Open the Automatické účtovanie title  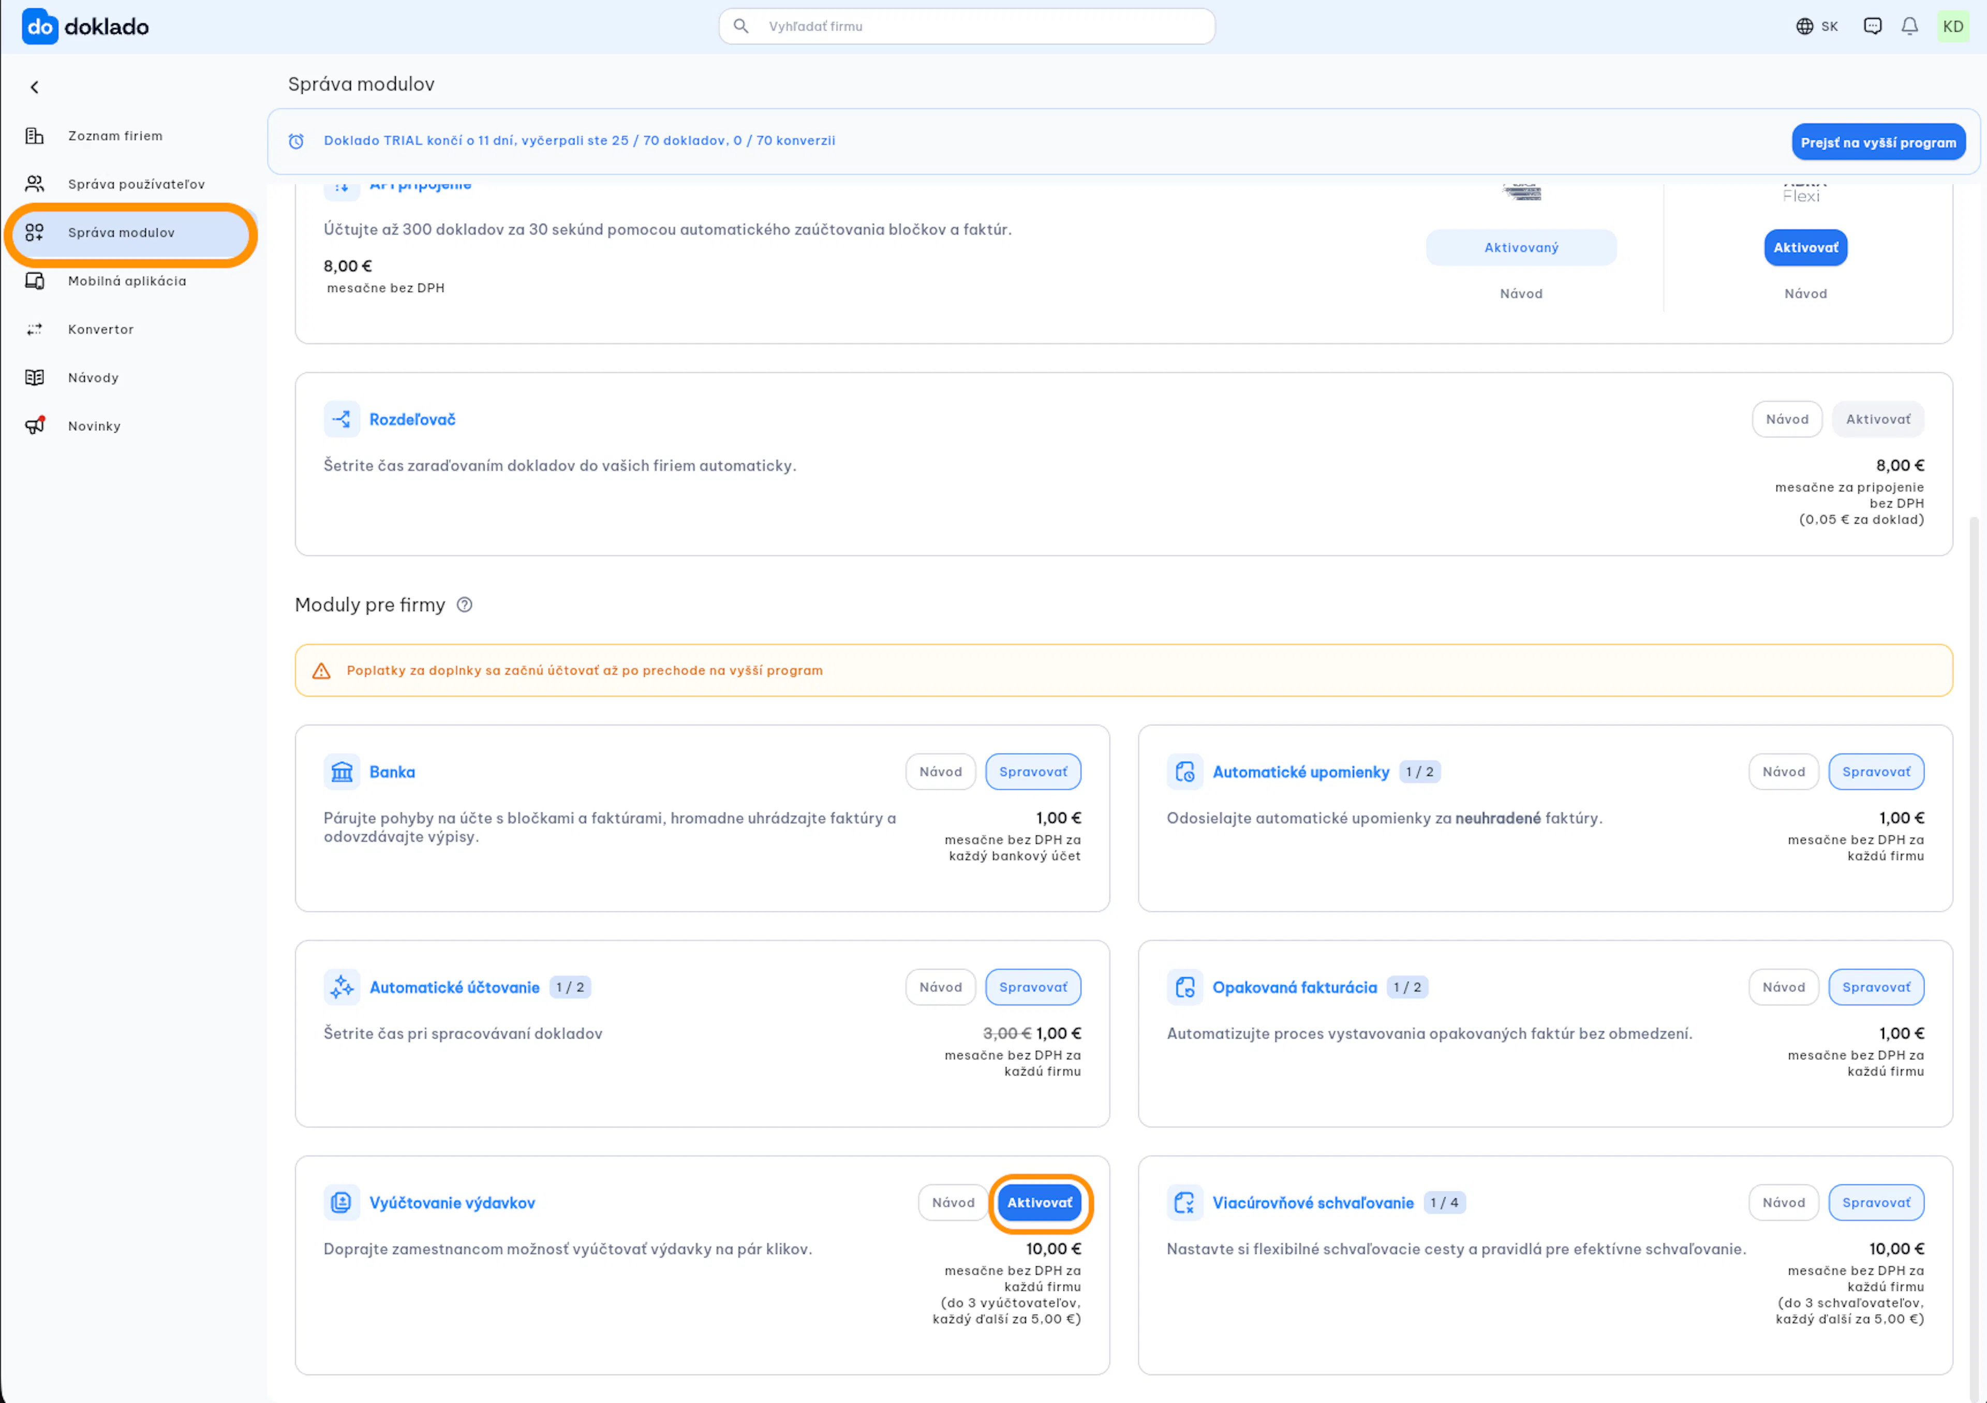coord(454,987)
